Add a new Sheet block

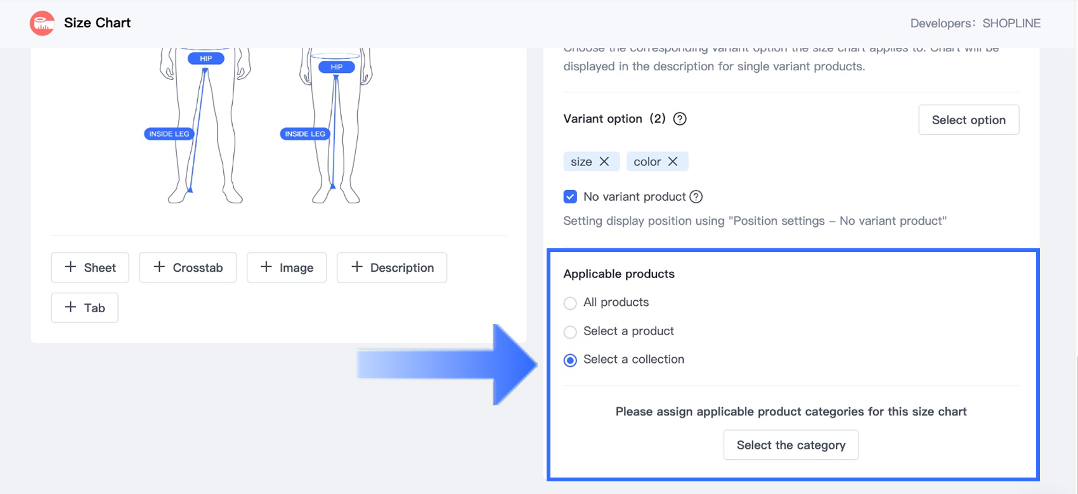[90, 267]
